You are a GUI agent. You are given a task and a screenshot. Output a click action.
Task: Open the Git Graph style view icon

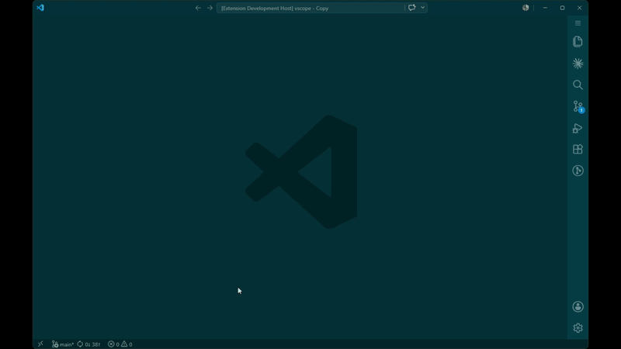pyautogui.click(x=578, y=171)
